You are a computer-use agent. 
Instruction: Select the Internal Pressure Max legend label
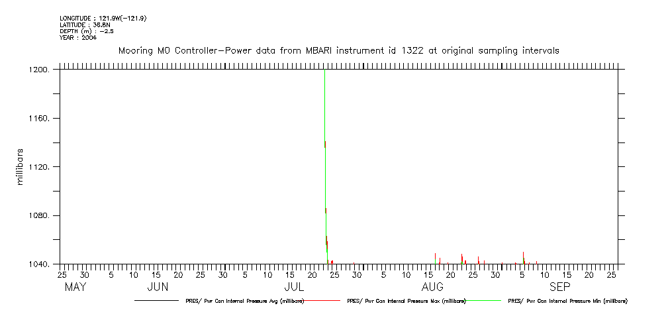click(x=406, y=301)
